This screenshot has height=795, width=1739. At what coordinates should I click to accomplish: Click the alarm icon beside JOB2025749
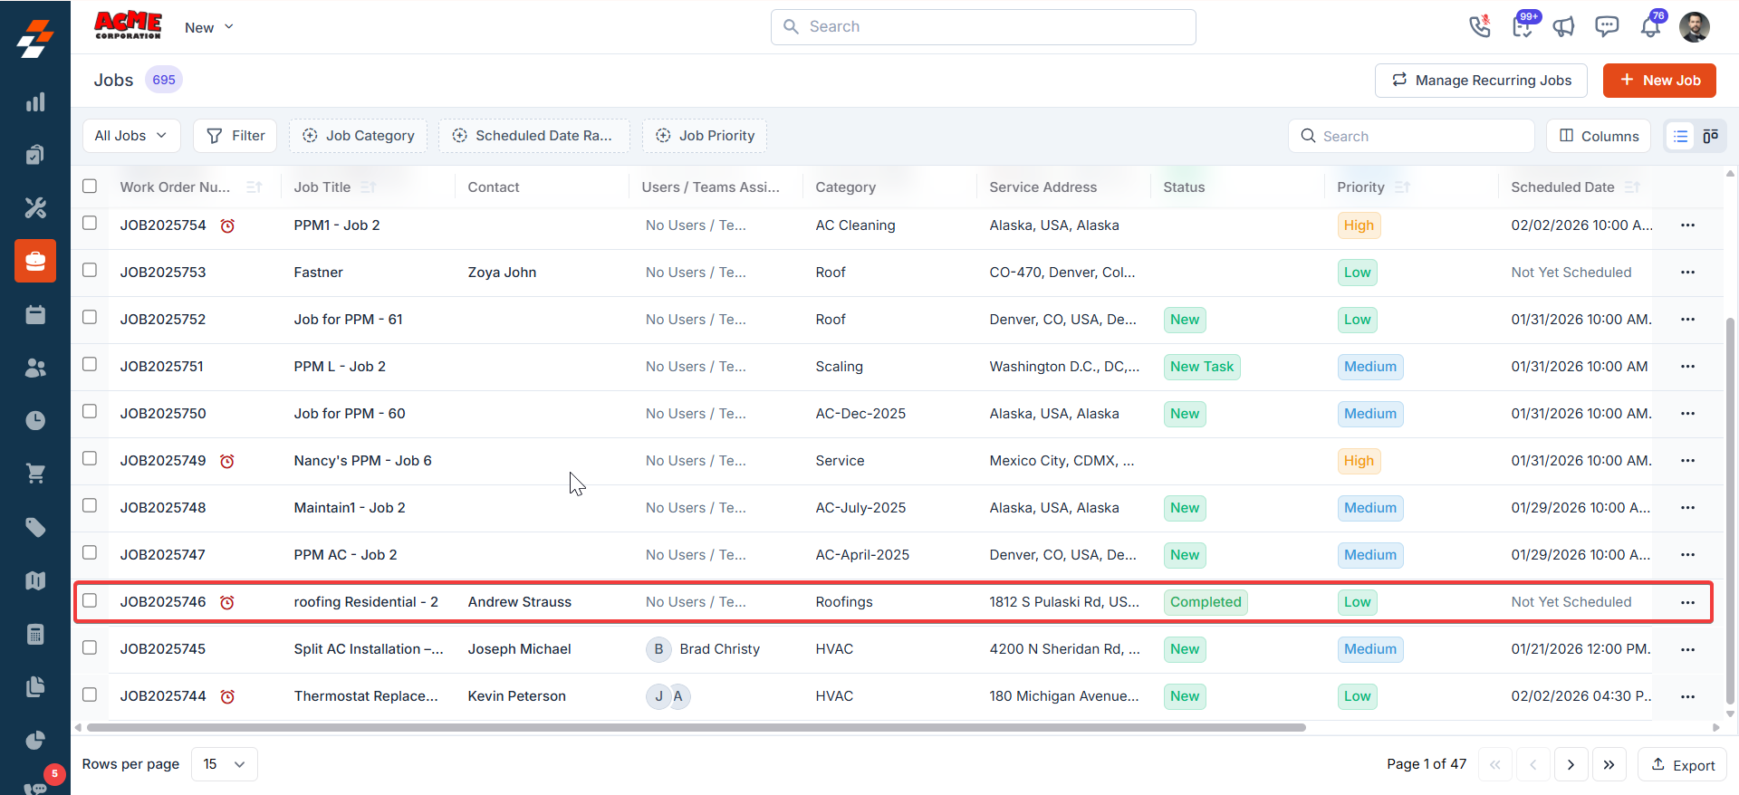[x=227, y=461]
